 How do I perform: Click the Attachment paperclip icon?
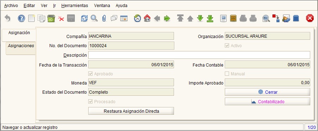click(x=104, y=18)
